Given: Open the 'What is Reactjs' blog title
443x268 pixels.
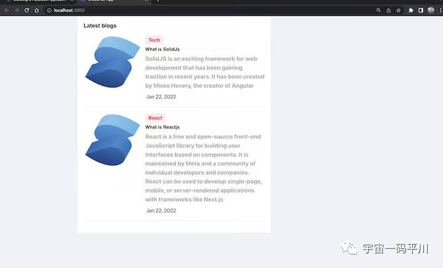Looking at the screenshot, I should point(162,127).
